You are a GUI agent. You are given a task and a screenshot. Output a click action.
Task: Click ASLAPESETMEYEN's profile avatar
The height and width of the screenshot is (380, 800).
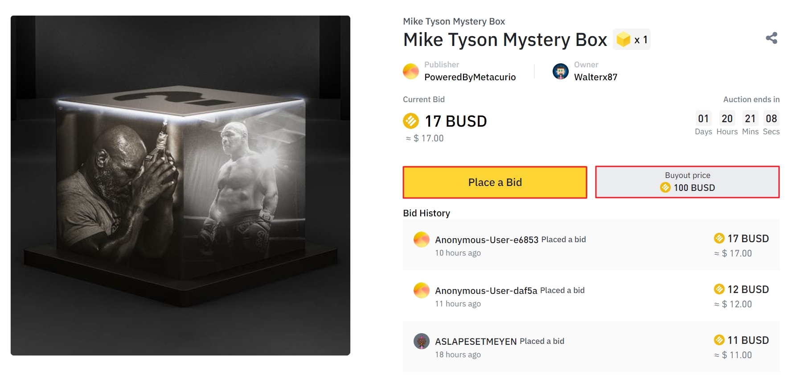pos(421,341)
